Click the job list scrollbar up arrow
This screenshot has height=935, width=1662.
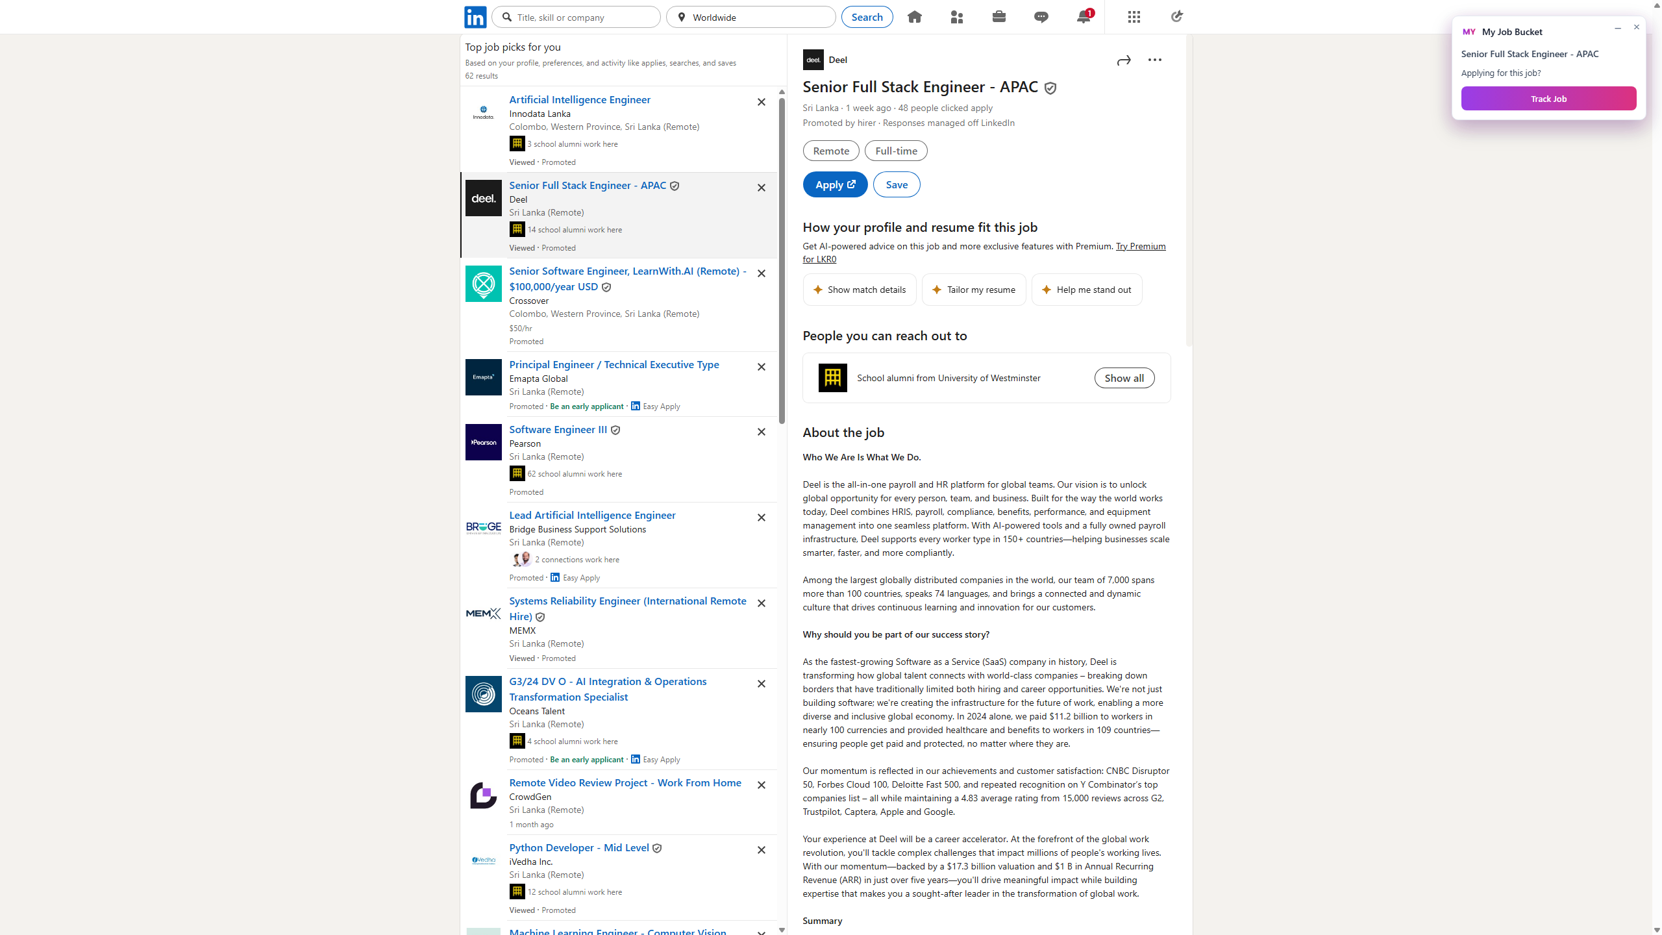[x=782, y=92]
